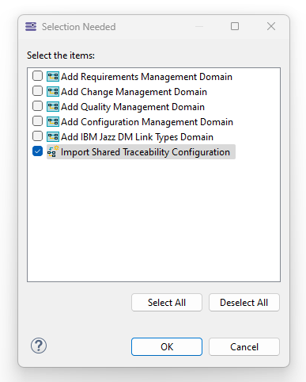Check the Add Configuration Management Domain checkbox
Image resolution: width=306 pixels, height=382 pixels.
[37, 121]
